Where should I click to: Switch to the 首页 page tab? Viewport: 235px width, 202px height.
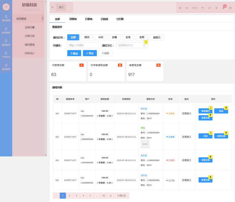coord(61,7)
